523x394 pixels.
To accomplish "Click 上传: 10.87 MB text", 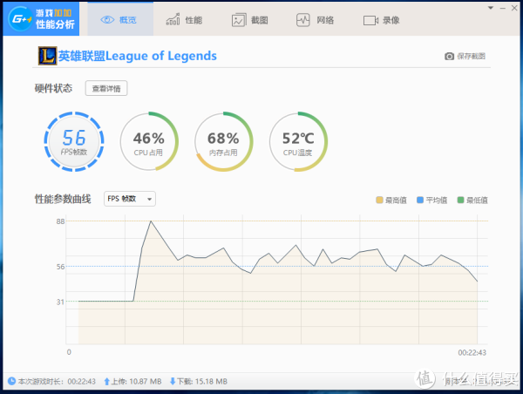I will pos(136,381).
